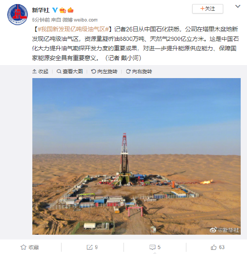View large image via 查看大图

click(70, 71)
